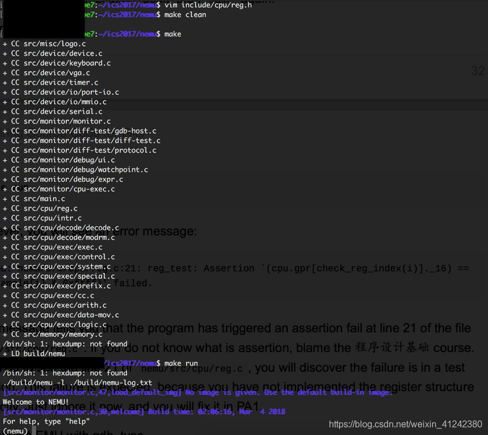Click the 'CC src/monitor/monitor.c' line

pos(56,121)
